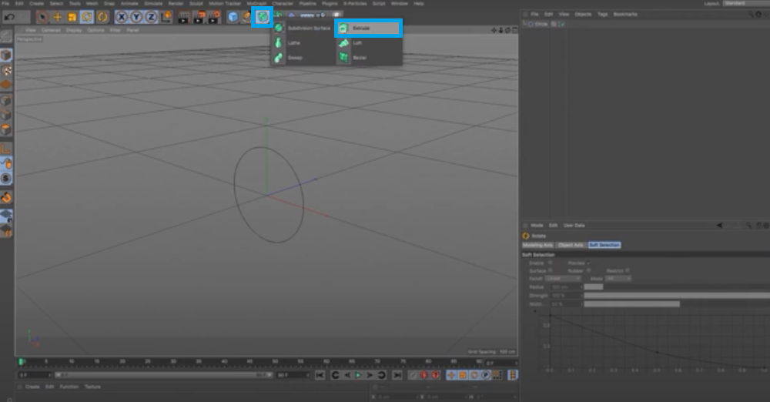Viewport: 770px width, 402px height.
Task: Click the Tweak mode hand icon
Action: click(6, 164)
